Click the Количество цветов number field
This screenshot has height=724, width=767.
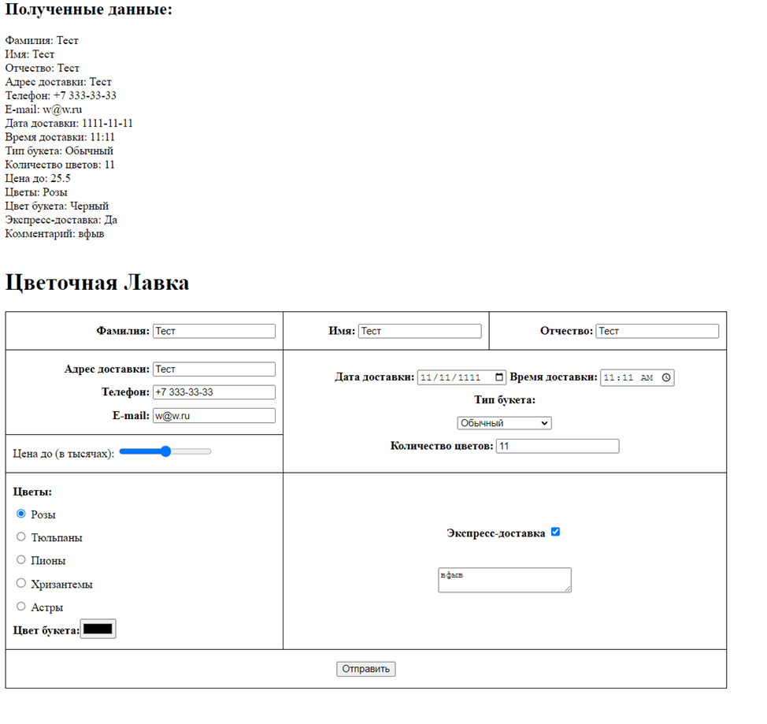coord(557,447)
